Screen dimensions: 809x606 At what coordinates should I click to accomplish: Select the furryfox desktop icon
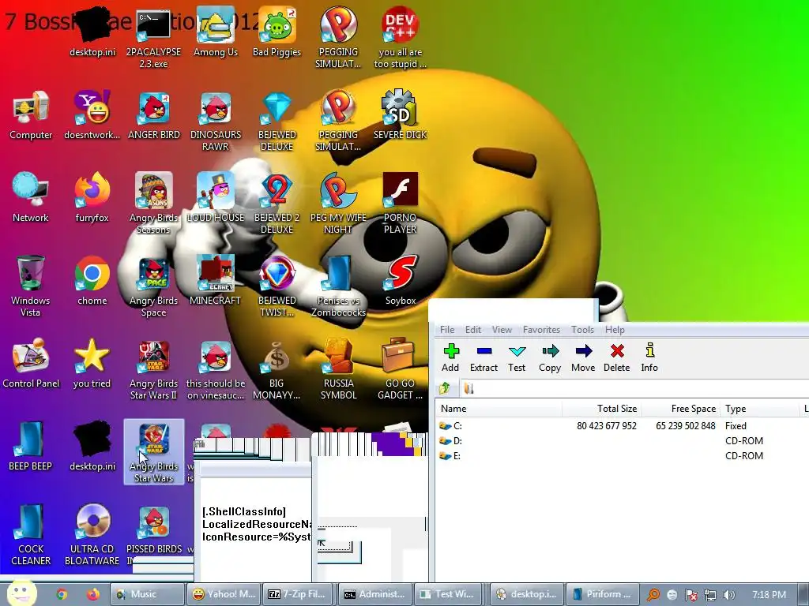[x=92, y=198]
